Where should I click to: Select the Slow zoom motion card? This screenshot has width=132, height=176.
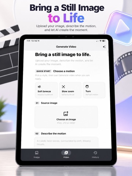pos(70,90)
